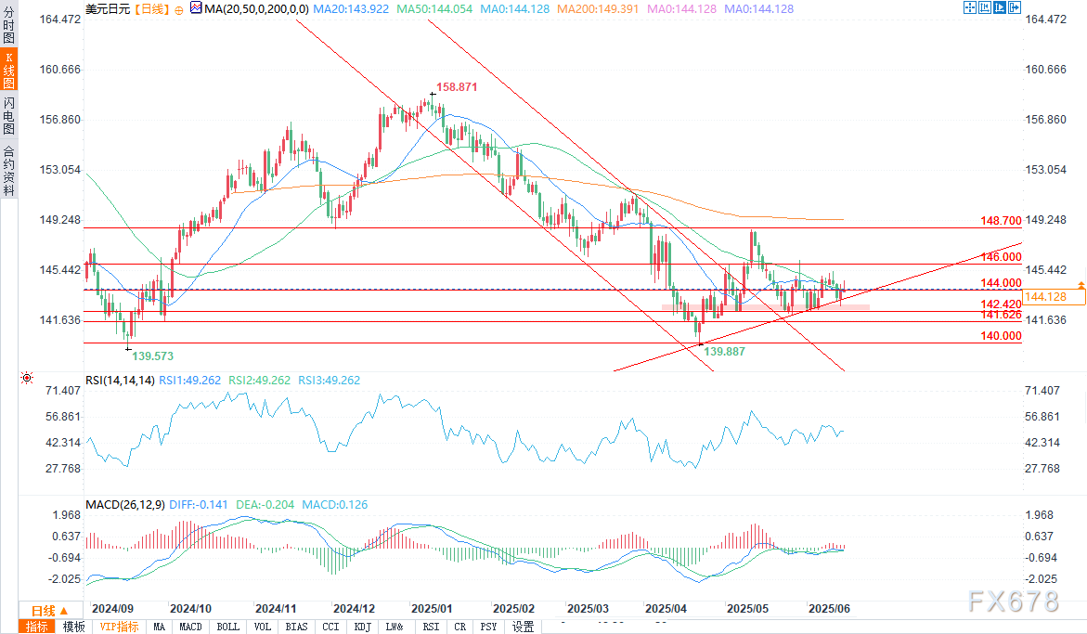This screenshot has height=634, width=1087.
Task: Click the red sun icon beside RSI label
Action: [27, 379]
